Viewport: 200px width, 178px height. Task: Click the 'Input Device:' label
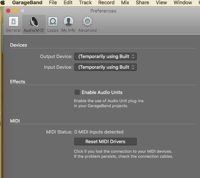tap(58, 67)
